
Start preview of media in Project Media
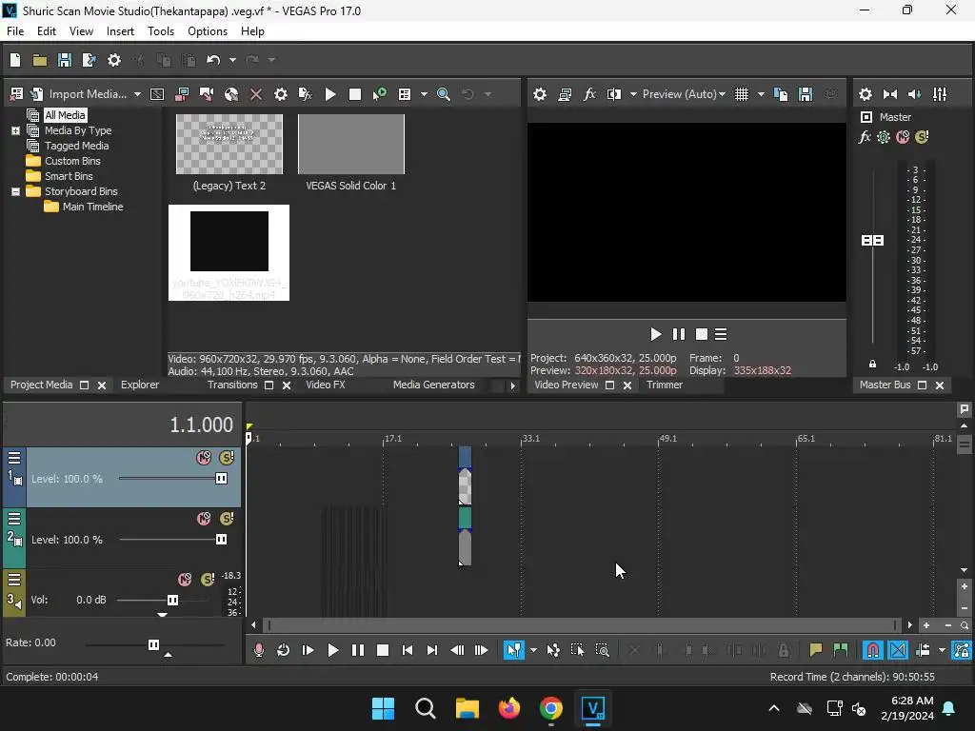click(x=330, y=94)
